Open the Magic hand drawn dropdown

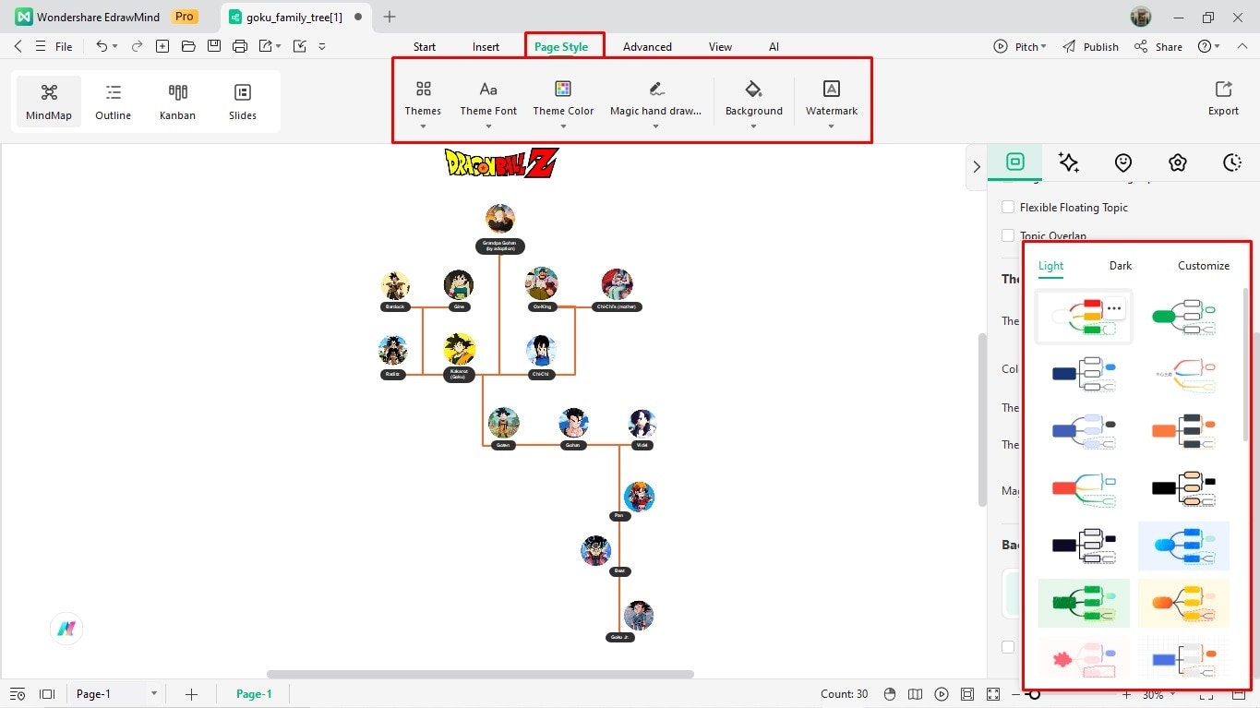[655, 103]
